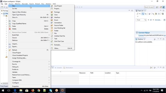166x93 pixels.
Task: Expand the Source submenu
Action: coord(29,38)
